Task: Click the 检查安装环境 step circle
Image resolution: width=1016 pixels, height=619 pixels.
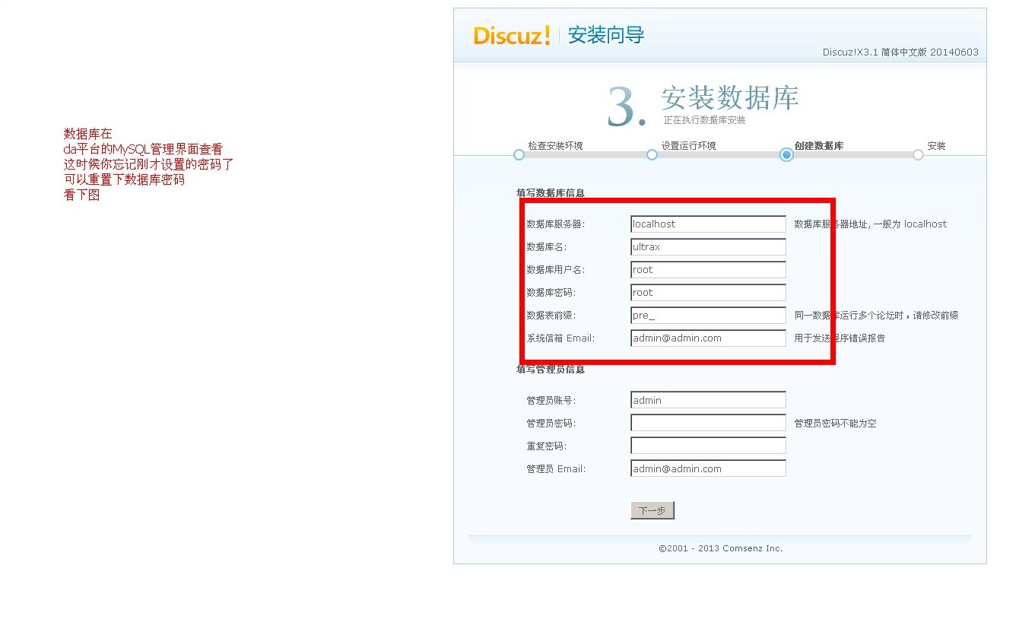Action: pos(519,154)
